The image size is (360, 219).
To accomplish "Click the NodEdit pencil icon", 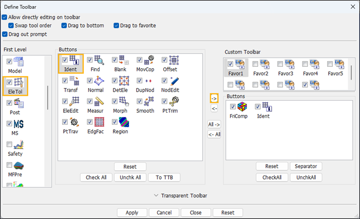I will click(174, 82).
